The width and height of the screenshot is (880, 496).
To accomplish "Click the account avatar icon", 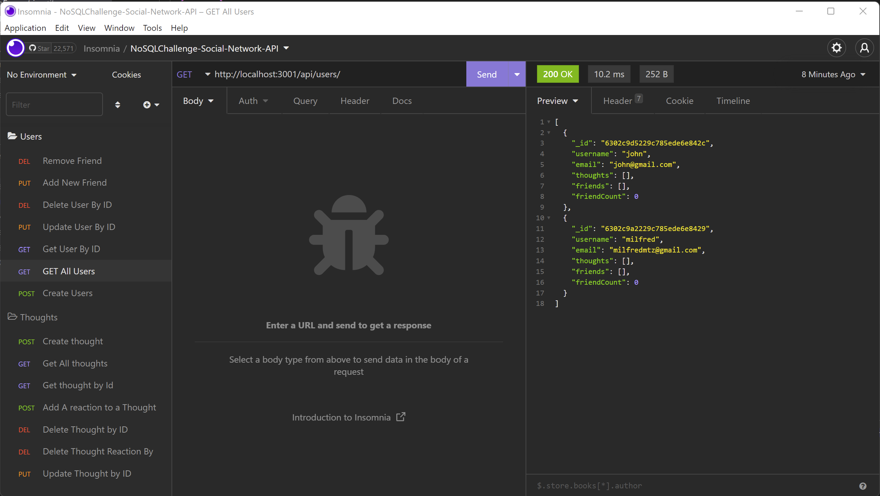I will pyautogui.click(x=864, y=48).
